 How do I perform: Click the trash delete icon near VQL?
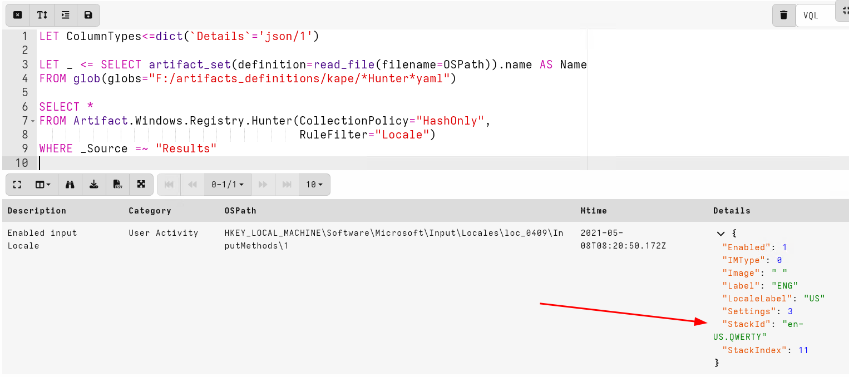point(784,14)
